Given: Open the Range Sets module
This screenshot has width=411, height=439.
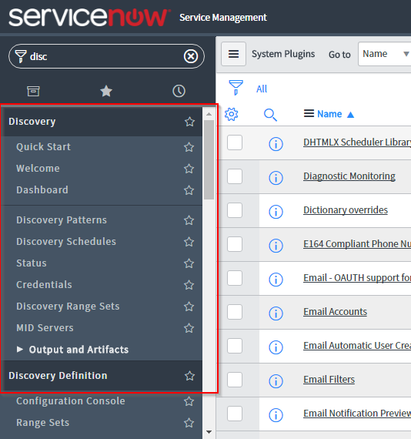Looking at the screenshot, I should (x=42, y=423).
